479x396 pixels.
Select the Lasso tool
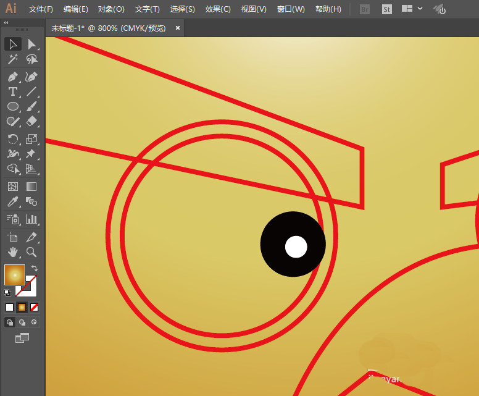[31, 59]
